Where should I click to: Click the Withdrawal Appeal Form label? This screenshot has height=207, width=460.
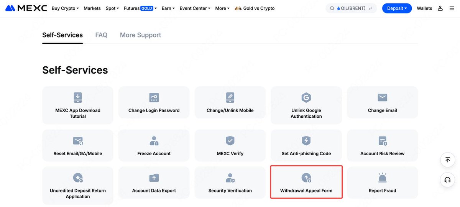[306, 191]
